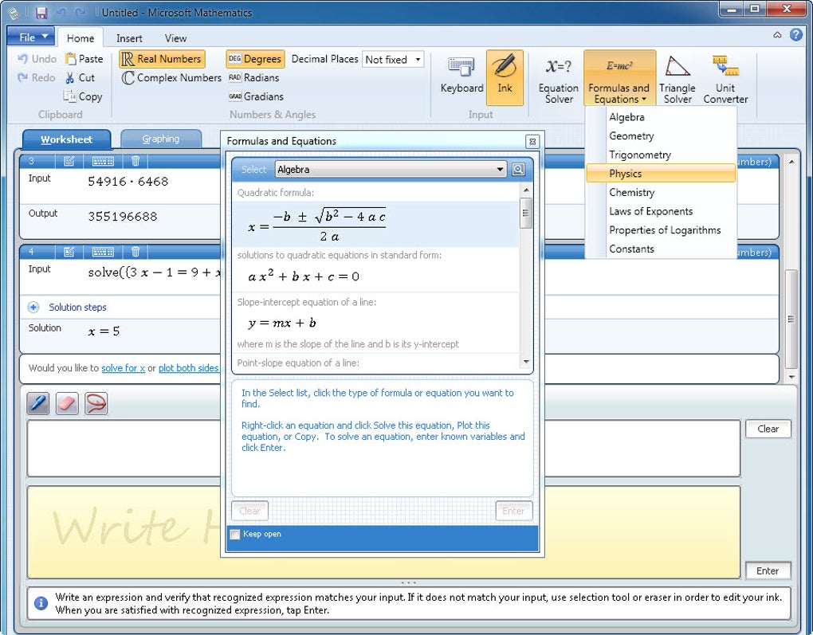This screenshot has width=813, height=635.
Task: Launch the Triangle Solver
Action: pos(677,79)
